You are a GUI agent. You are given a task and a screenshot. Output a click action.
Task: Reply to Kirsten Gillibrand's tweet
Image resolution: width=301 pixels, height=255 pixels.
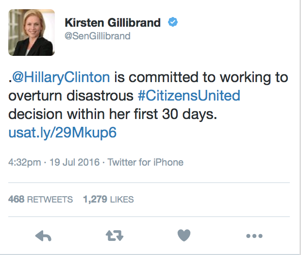tap(44, 236)
